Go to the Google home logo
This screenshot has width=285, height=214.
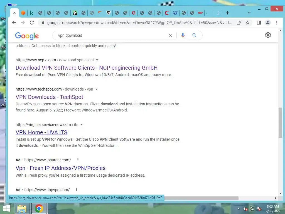[x=27, y=36]
